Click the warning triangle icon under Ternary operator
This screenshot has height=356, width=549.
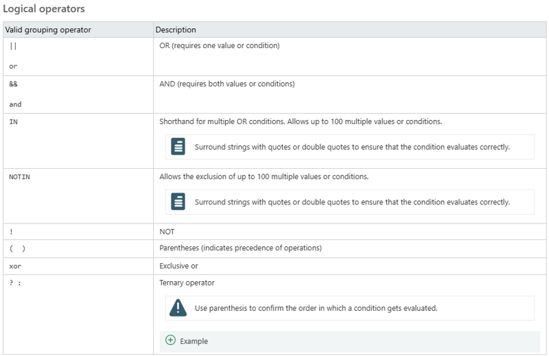pos(178,308)
